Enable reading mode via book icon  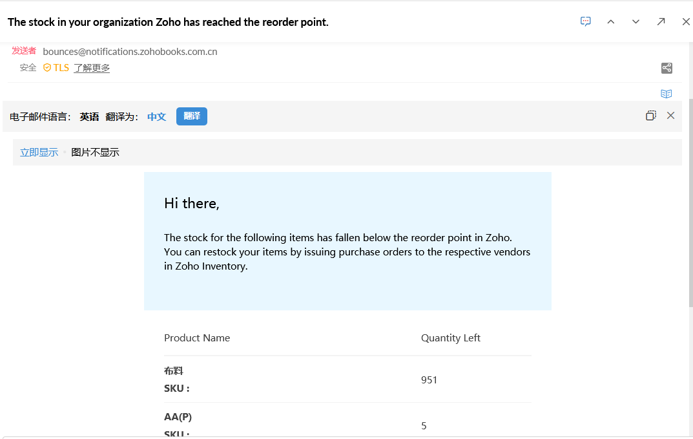click(667, 94)
